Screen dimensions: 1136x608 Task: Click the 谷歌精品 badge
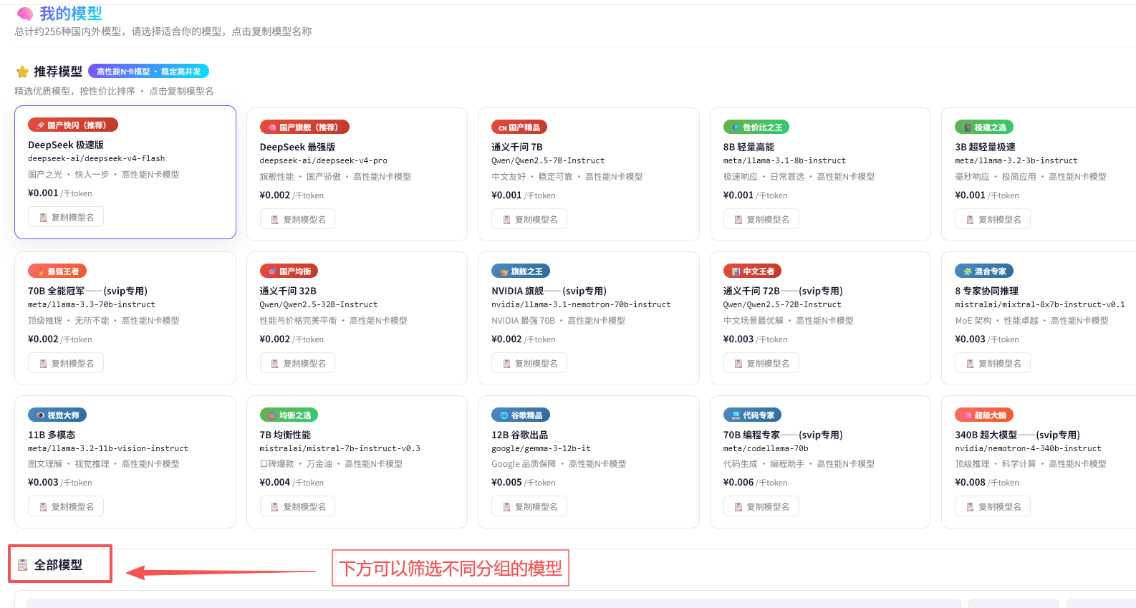521,415
